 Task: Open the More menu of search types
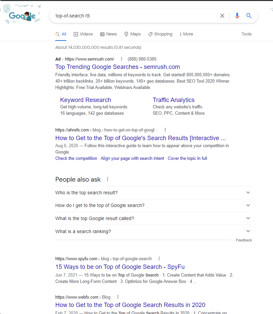click(x=186, y=34)
